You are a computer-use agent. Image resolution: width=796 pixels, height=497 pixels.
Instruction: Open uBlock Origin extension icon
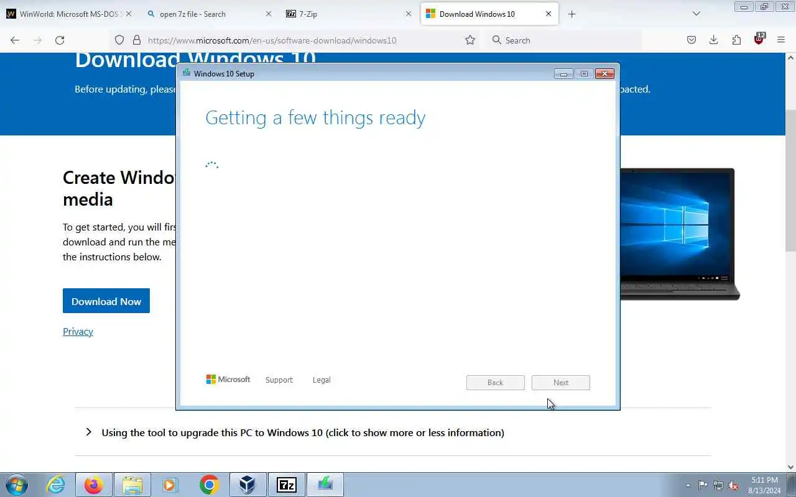(x=759, y=39)
